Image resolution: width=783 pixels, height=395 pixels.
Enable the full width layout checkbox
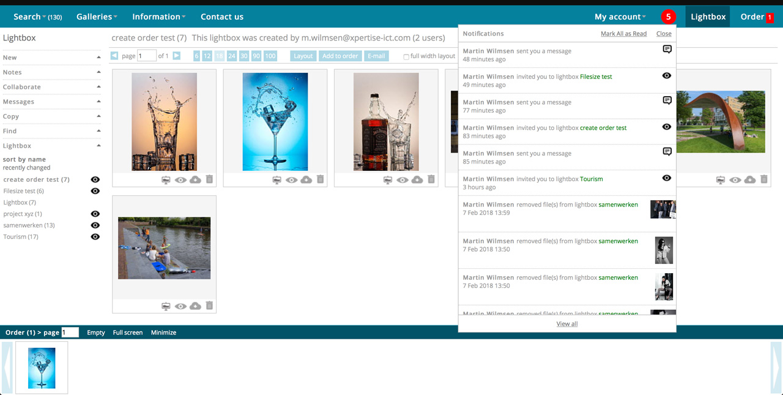coord(406,57)
